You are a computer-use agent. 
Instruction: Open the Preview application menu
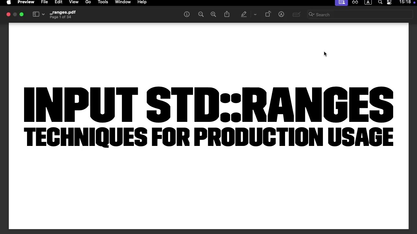click(x=26, y=2)
